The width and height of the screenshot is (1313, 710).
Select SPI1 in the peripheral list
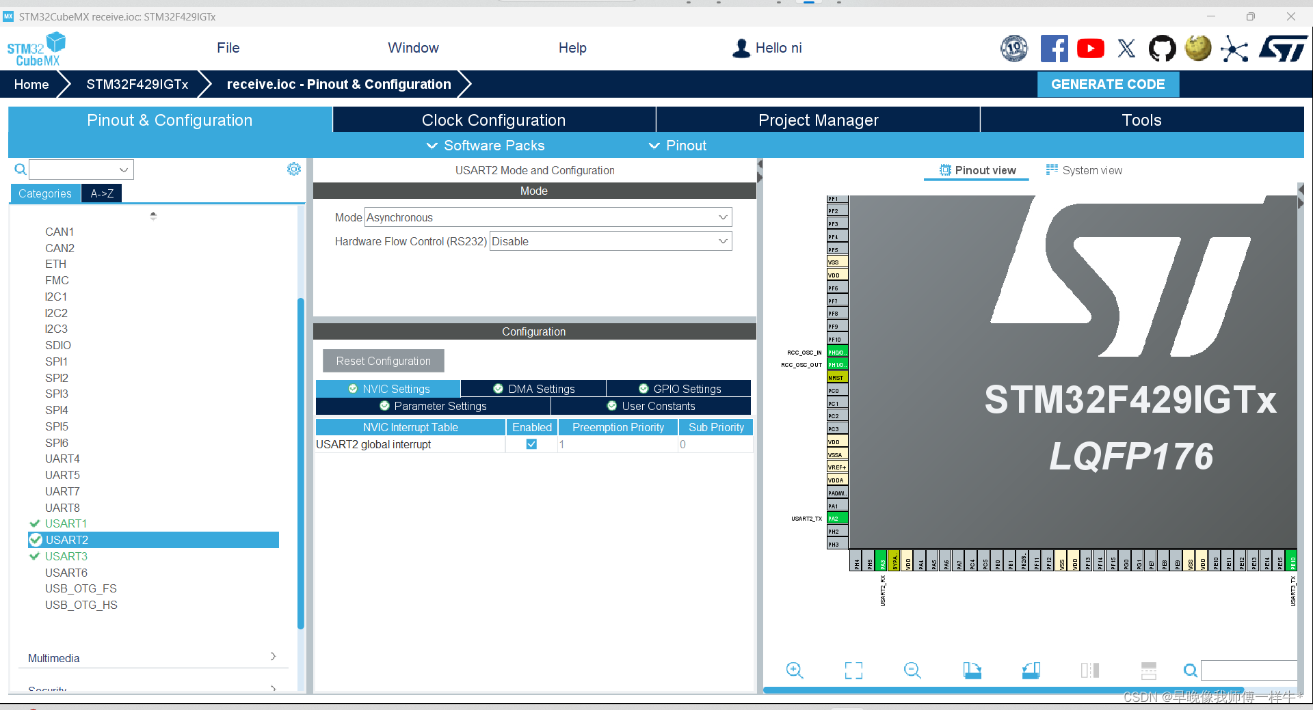(x=56, y=361)
